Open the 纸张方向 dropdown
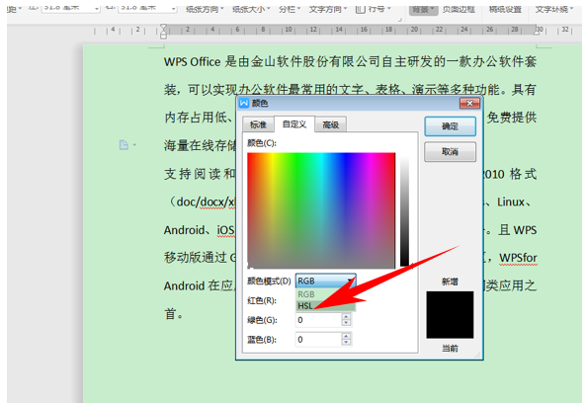 coord(205,9)
